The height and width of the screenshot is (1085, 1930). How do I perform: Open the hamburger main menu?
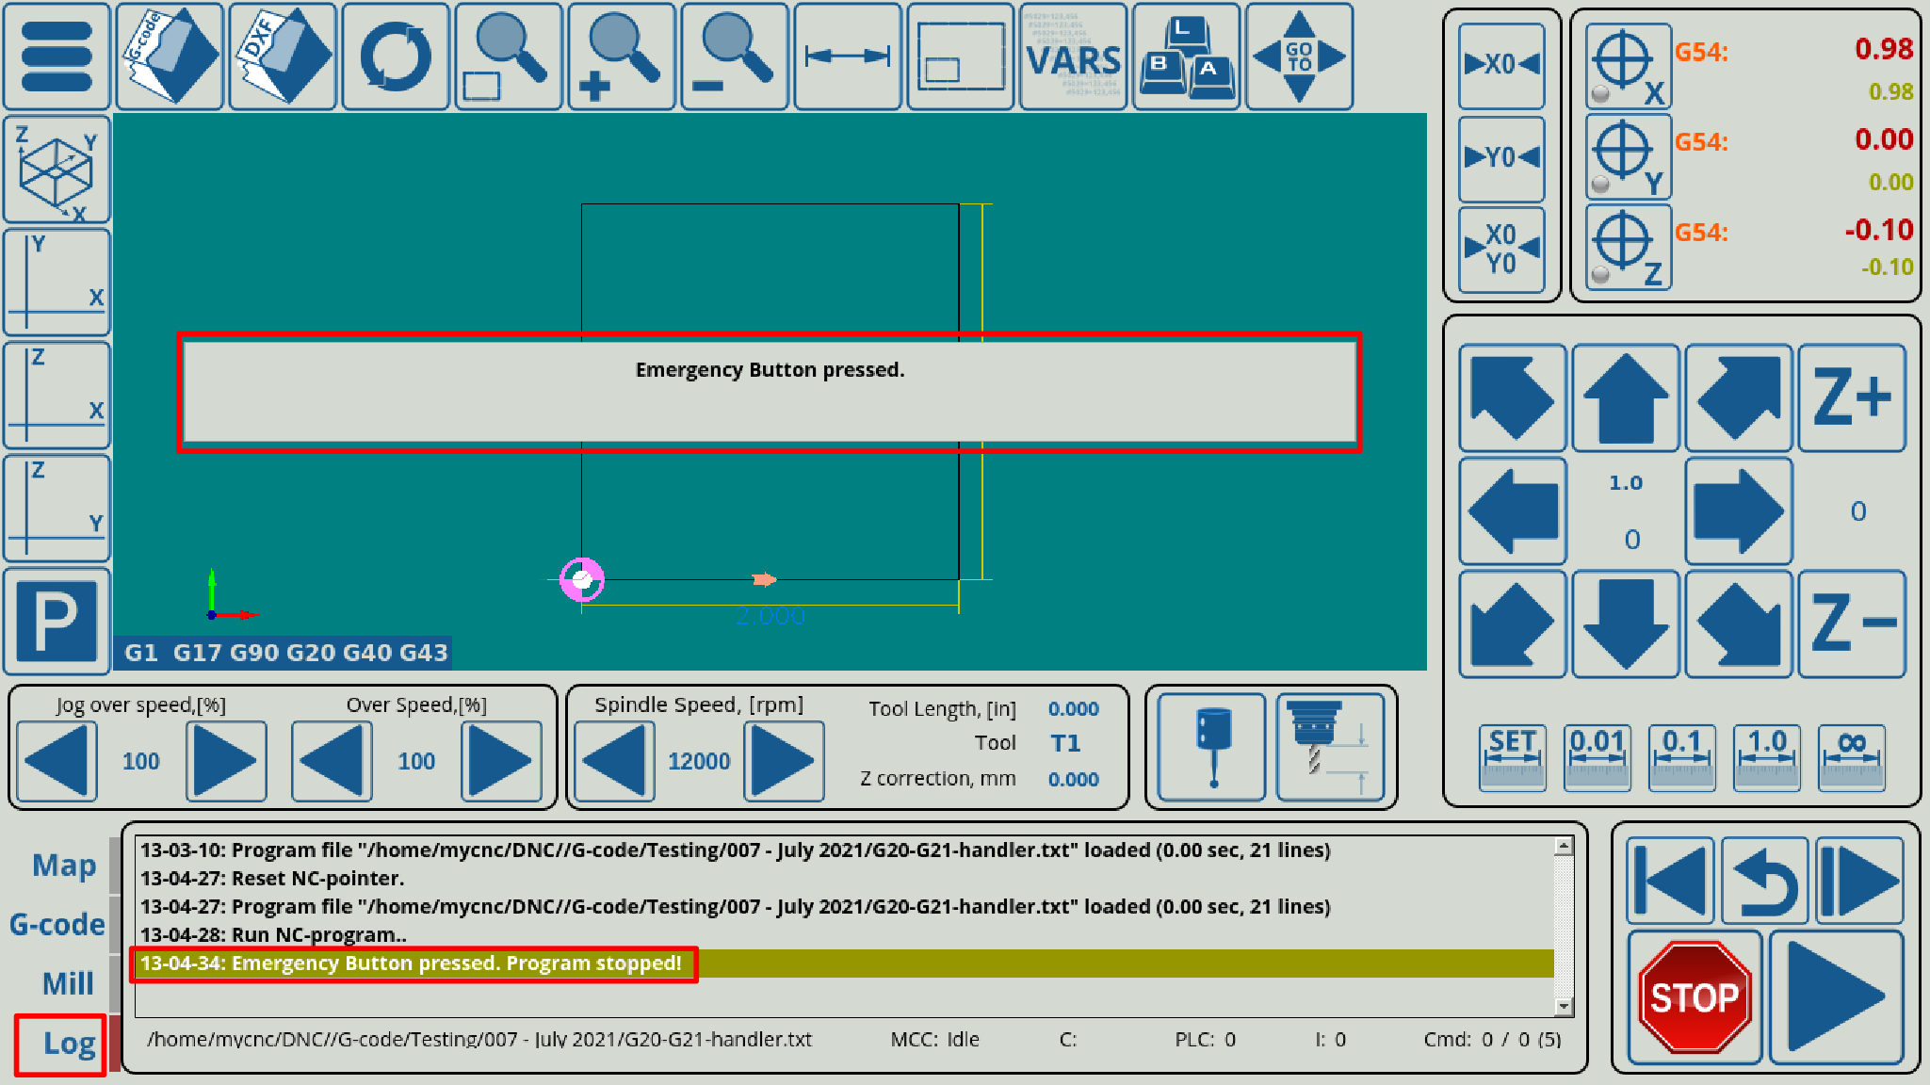pyautogui.click(x=57, y=57)
